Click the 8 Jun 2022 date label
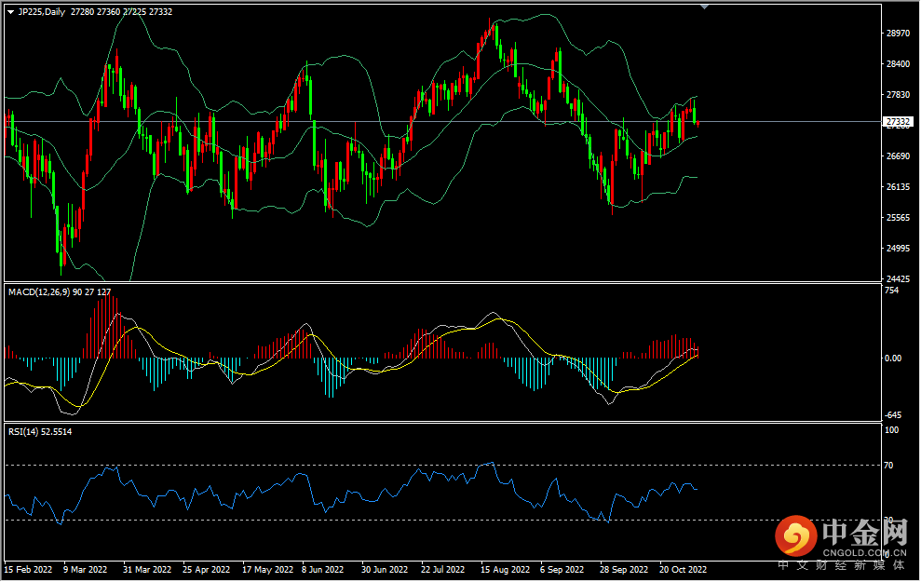The width and height of the screenshot is (921, 582). click(325, 569)
